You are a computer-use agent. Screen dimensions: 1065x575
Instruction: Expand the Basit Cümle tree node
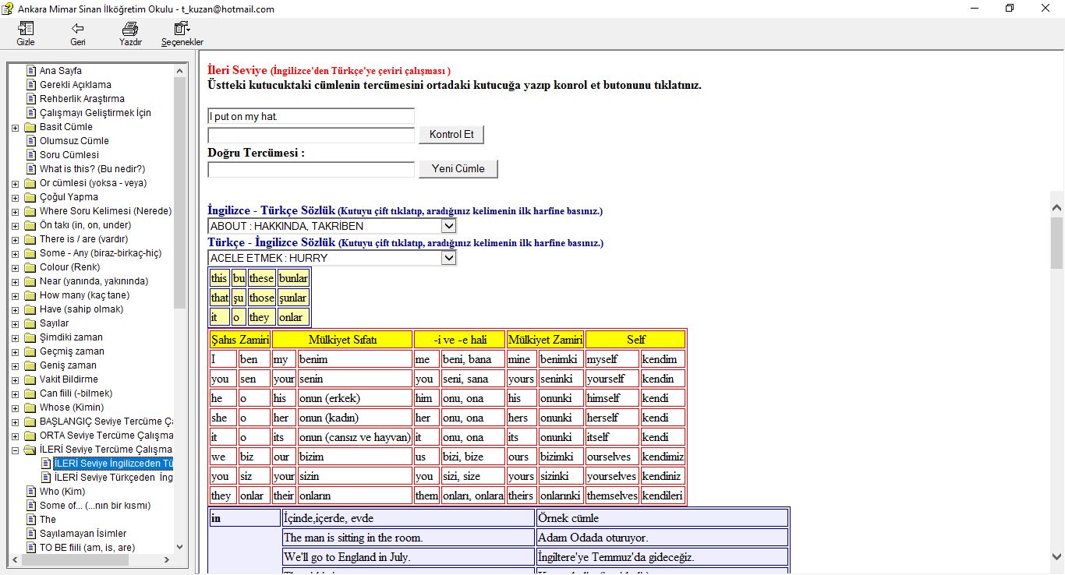16,127
